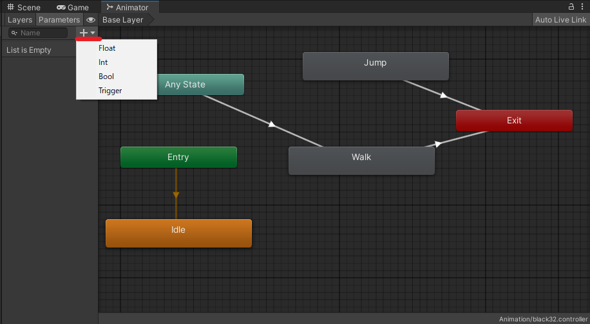The height and width of the screenshot is (324, 590).
Task: Switch to the Game tab
Action: tap(73, 7)
